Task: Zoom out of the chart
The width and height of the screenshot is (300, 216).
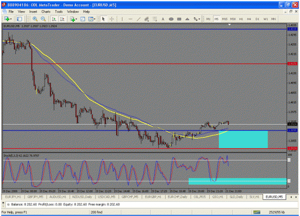Action: coord(43,19)
